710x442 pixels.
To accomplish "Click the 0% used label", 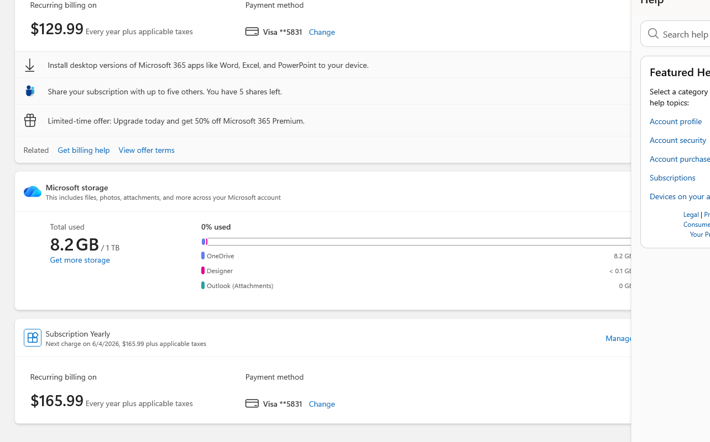I will tap(216, 227).
